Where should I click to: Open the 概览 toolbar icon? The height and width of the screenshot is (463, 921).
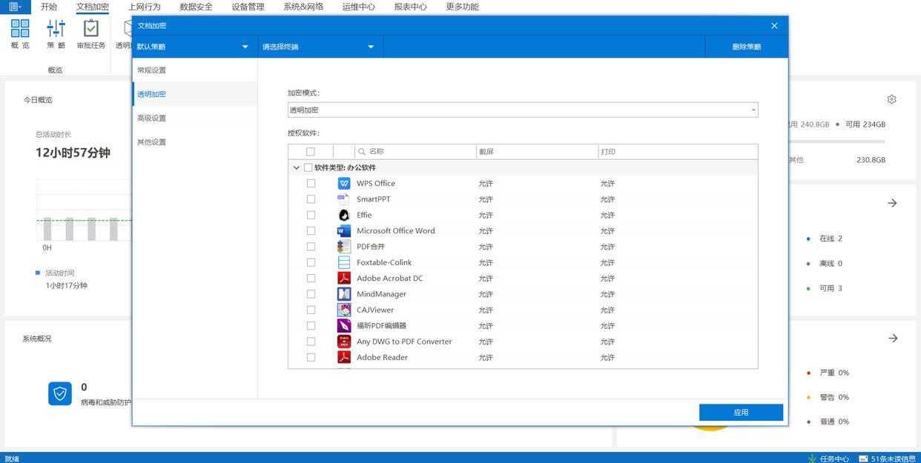point(20,34)
